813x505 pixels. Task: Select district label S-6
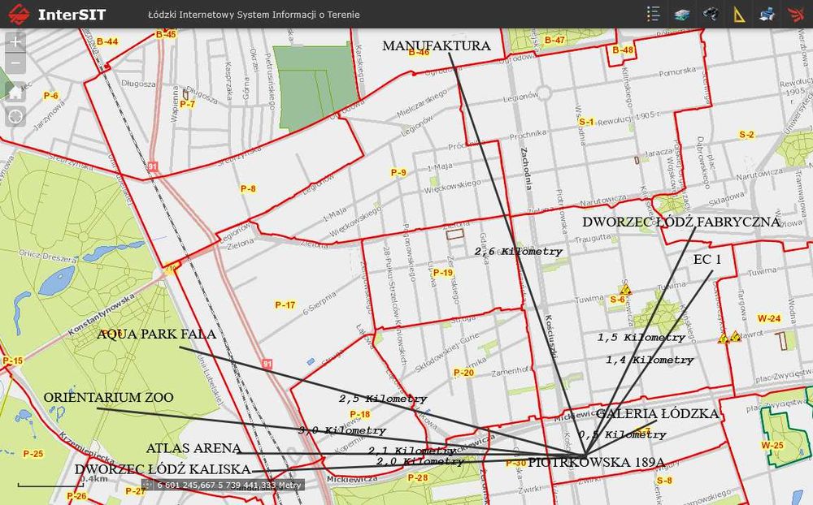tap(617, 300)
